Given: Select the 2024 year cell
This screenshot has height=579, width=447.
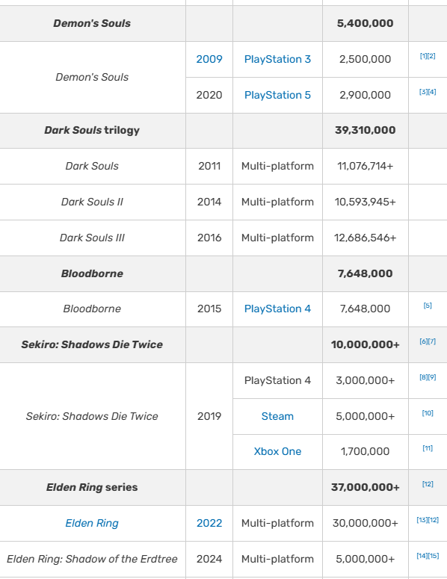Looking at the screenshot, I should pos(209,559).
